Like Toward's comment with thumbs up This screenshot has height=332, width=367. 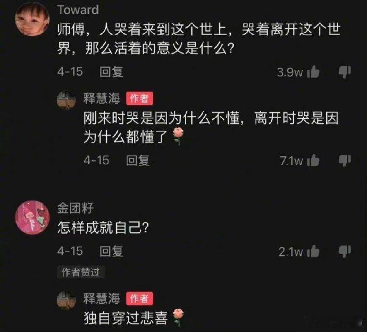tap(313, 72)
